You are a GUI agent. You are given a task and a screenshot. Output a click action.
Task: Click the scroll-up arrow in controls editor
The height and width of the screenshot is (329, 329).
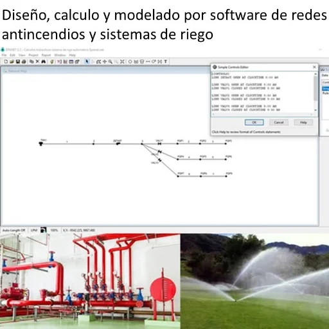[x=316, y=74]
